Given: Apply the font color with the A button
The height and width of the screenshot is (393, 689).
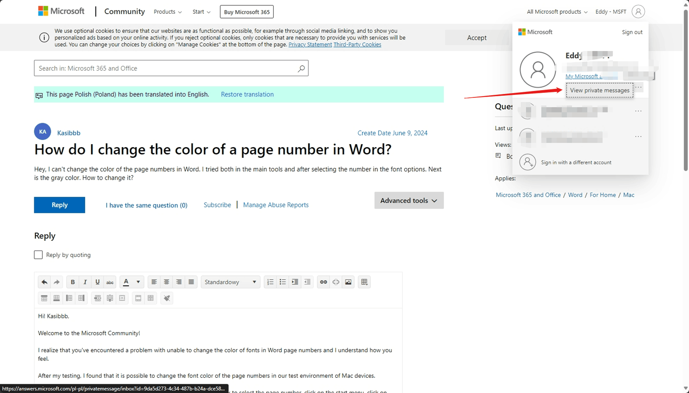Looking at the screenshot, I should pos(126,282).
